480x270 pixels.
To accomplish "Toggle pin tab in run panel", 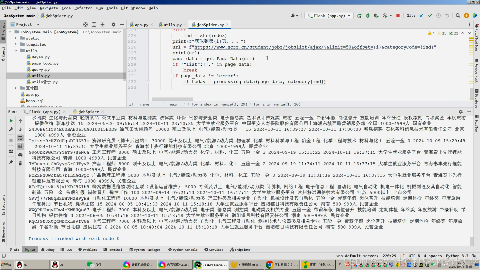I will [x=11, y=162].
